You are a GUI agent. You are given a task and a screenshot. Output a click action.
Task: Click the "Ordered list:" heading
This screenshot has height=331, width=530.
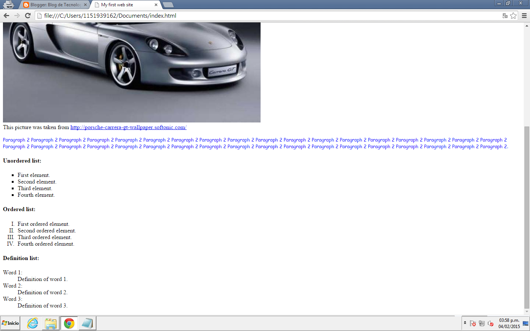(19, 209)
